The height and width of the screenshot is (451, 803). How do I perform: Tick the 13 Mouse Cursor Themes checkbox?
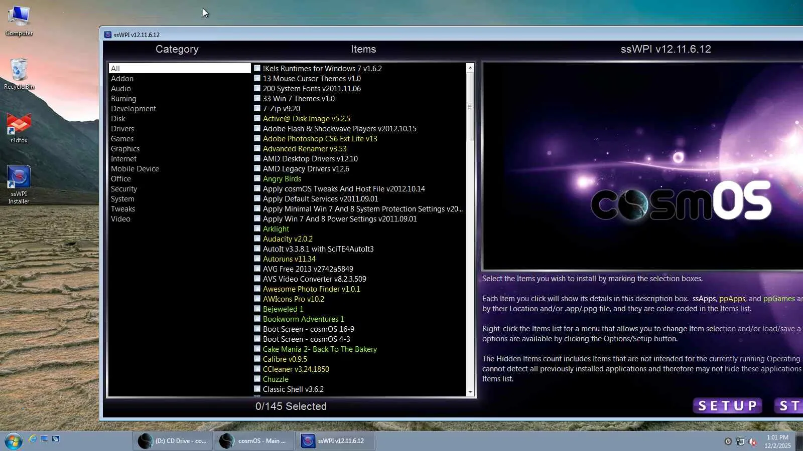(x=257, y=78)
